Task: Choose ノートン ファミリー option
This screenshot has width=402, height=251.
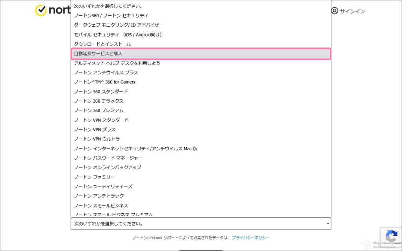Action: coord(94,177)
